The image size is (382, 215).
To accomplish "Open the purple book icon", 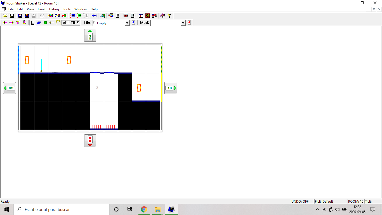I will (x=163, y=16).
